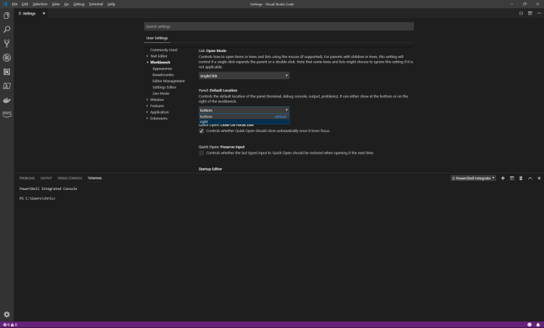The height and width of the screenshot is (328, 544).
Task: Select Zen Mode in settings tree
Action: [x=162, y=93]
